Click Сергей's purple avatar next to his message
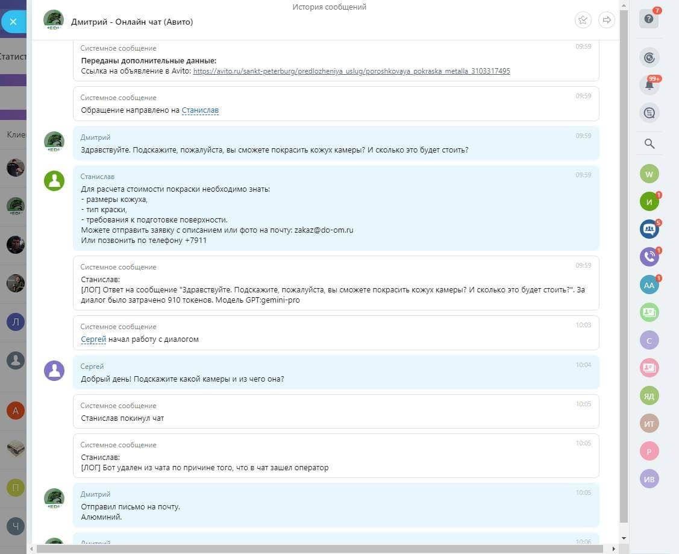Viewport: 679px width, 554px height. coord(54,371)
